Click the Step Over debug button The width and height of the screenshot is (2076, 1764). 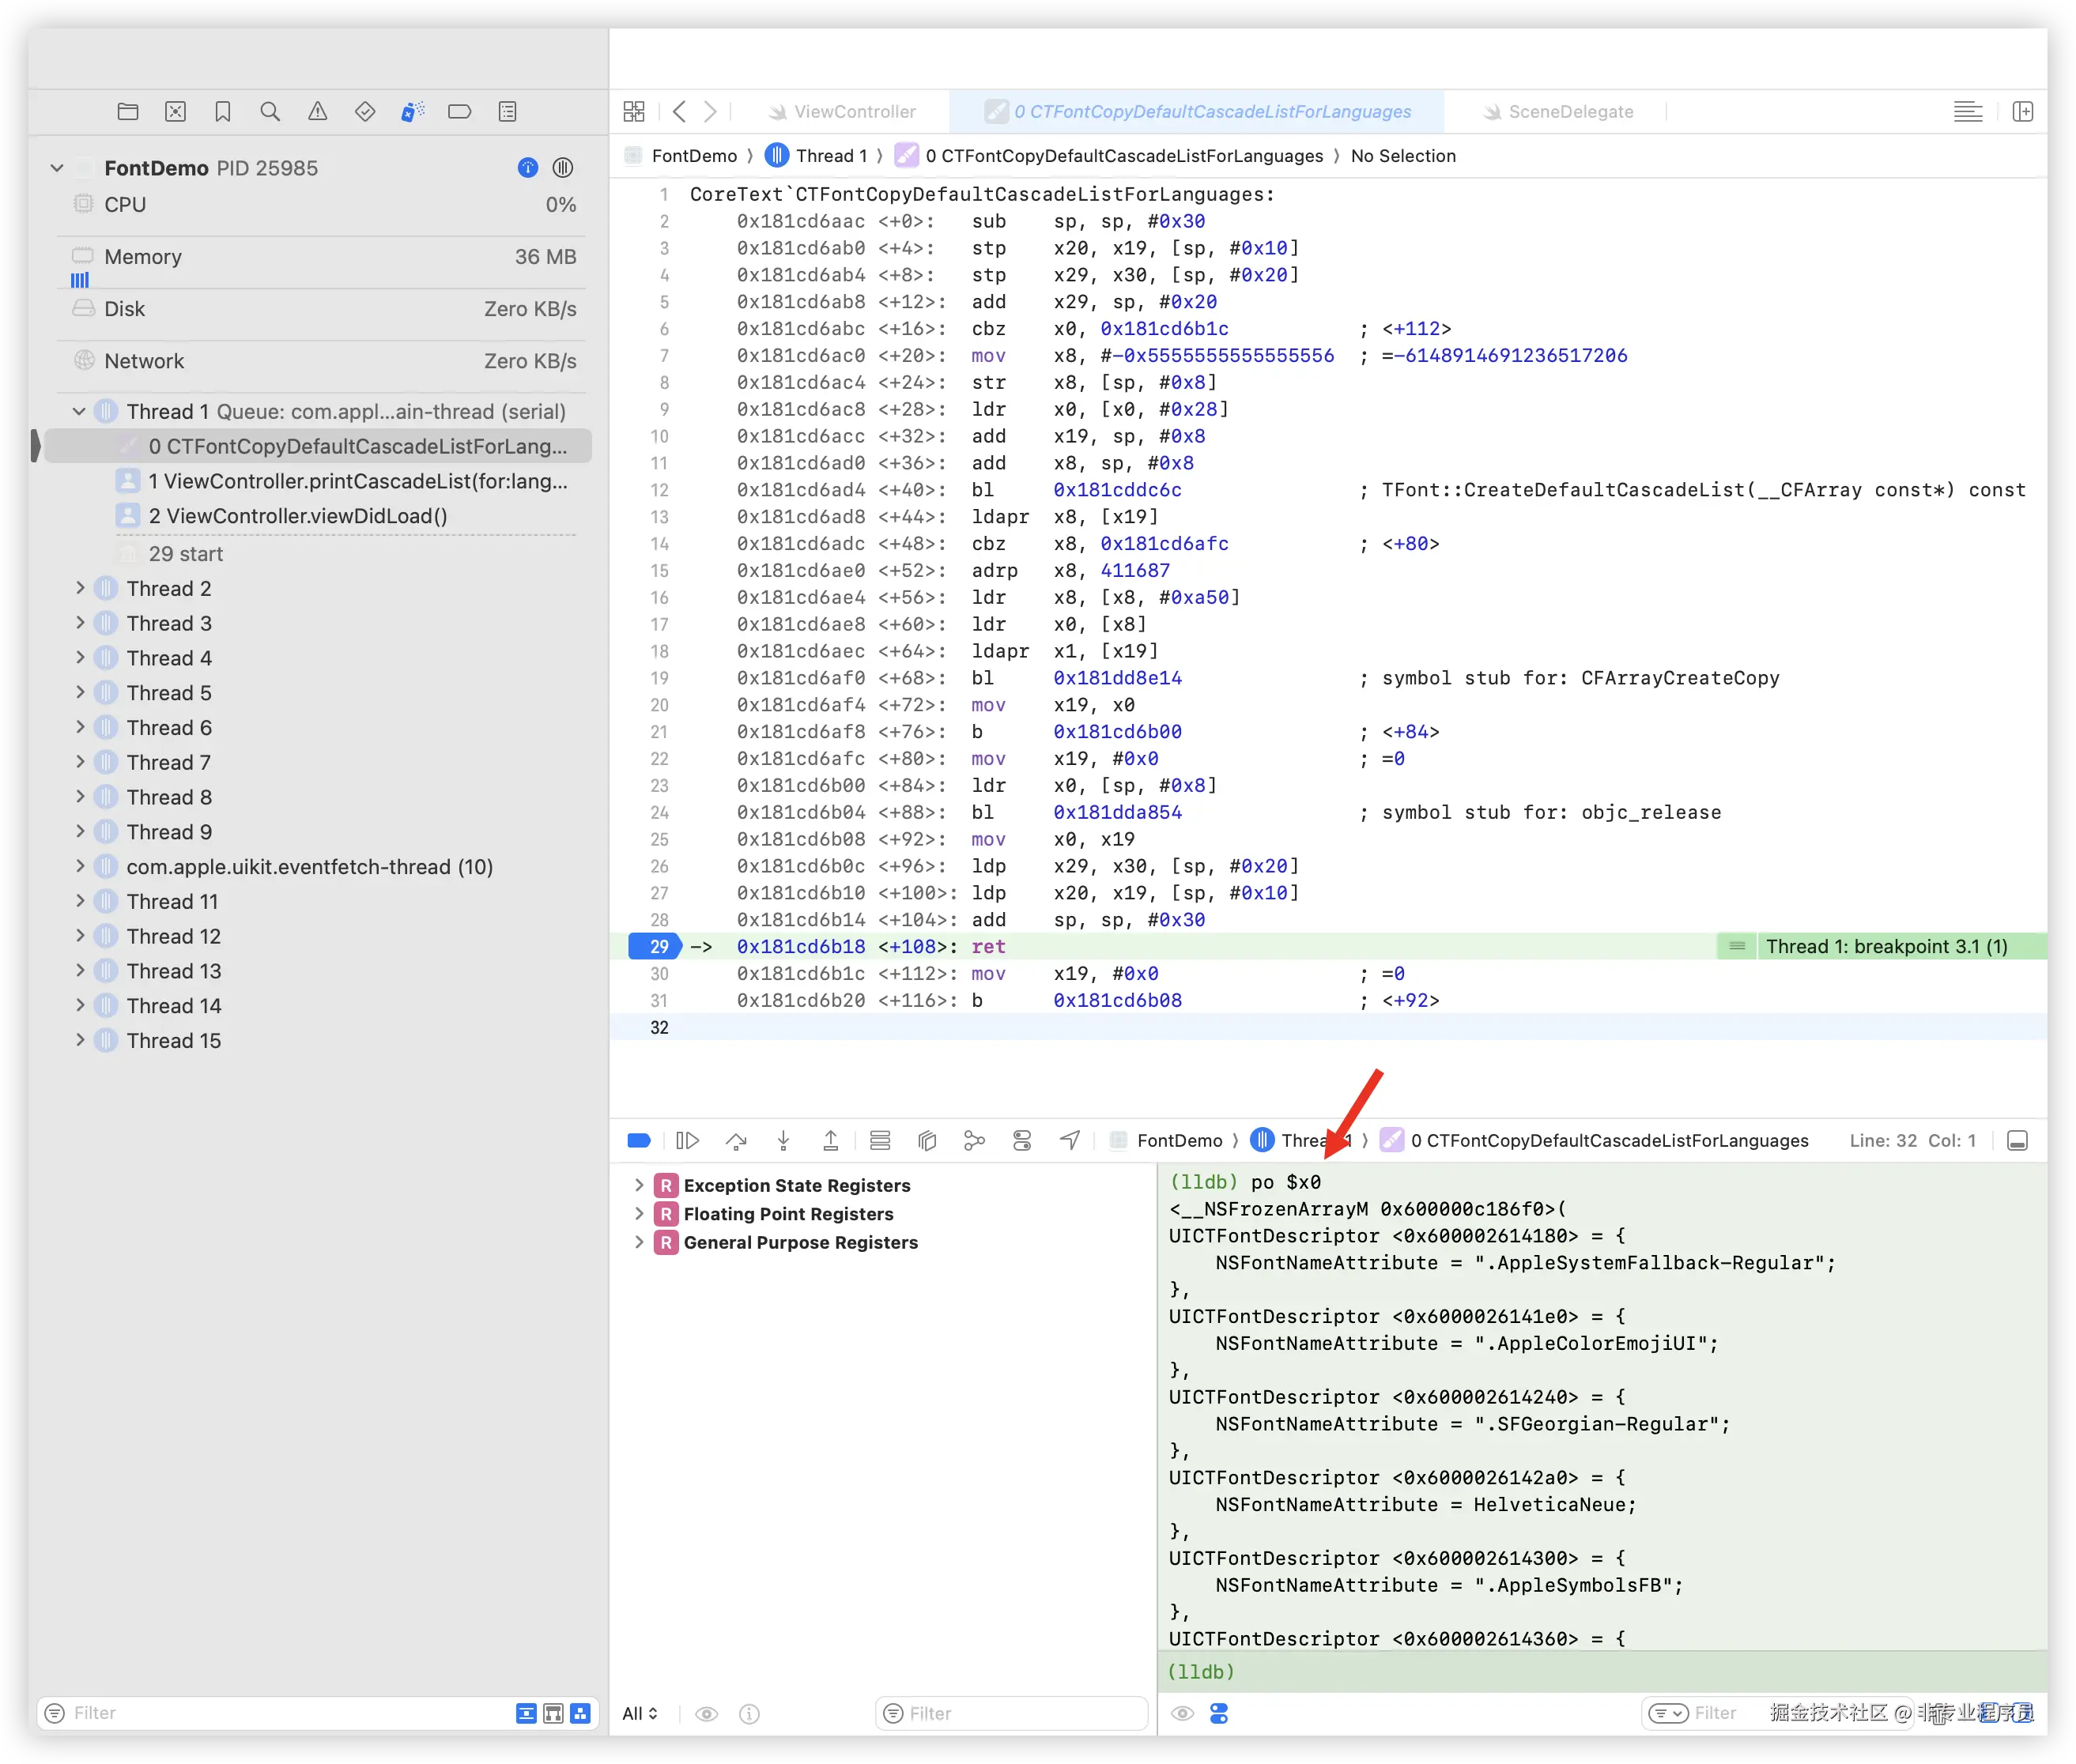pyautogui.click(x=736, y=1140)
